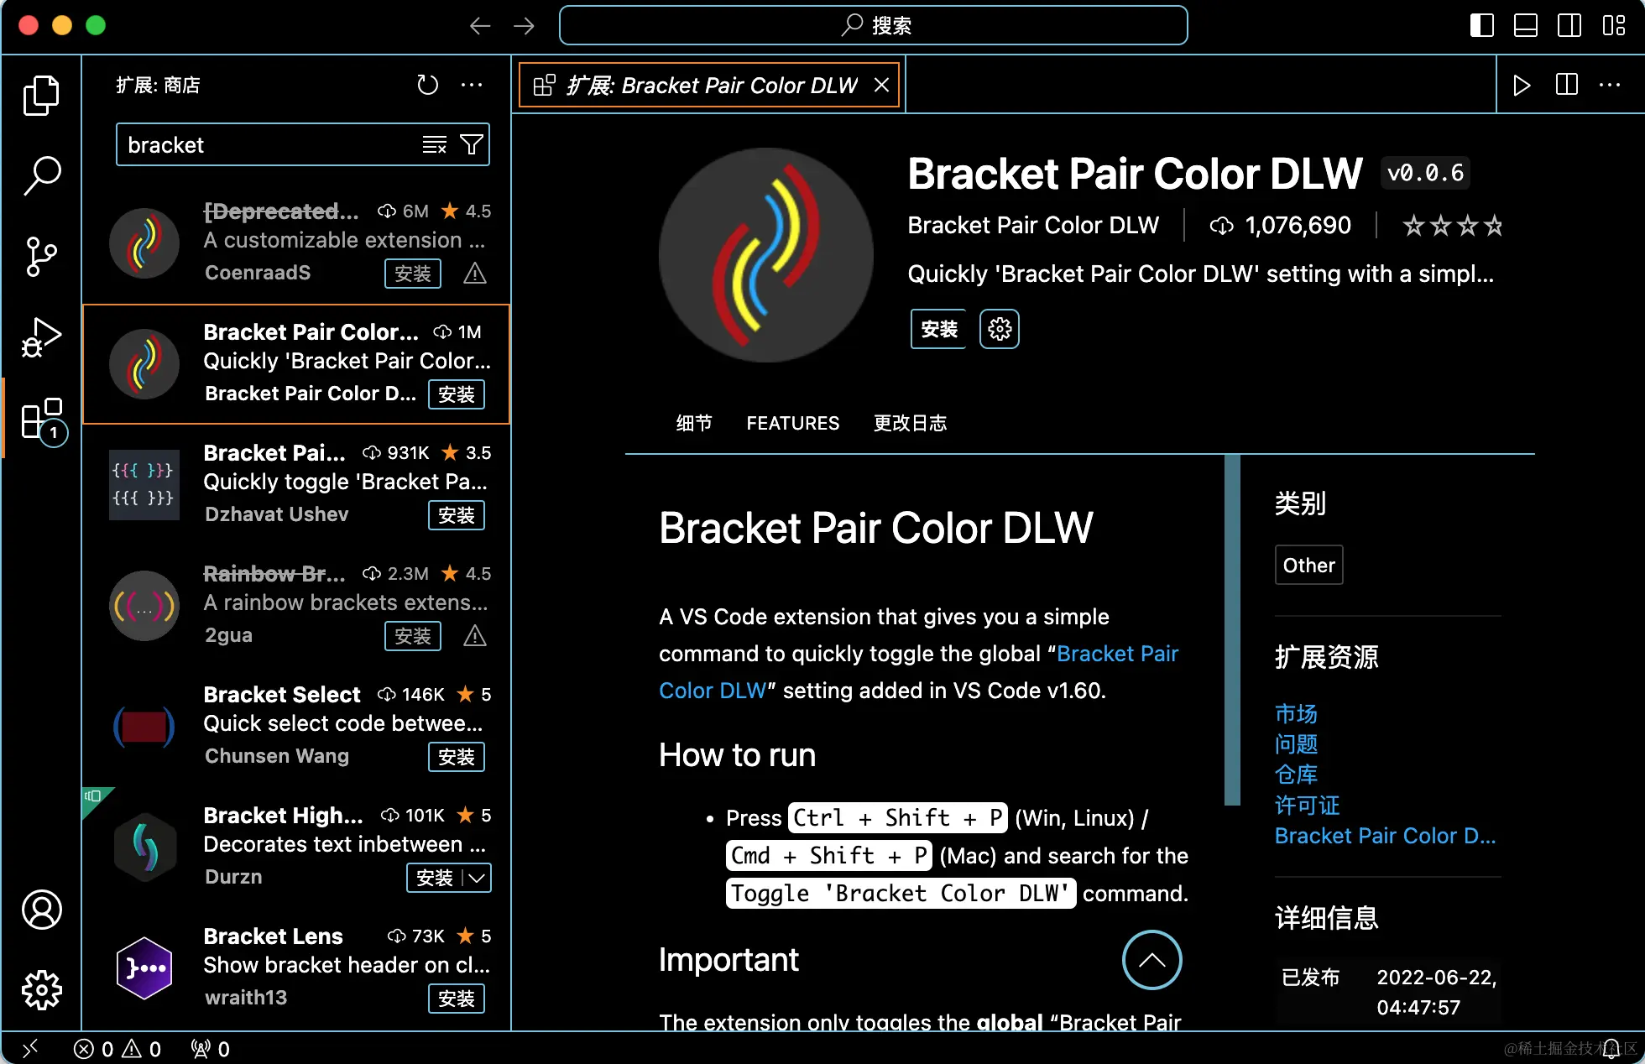
Task: Toggle the bottom panel layout button
Action: click(1525, 25)
